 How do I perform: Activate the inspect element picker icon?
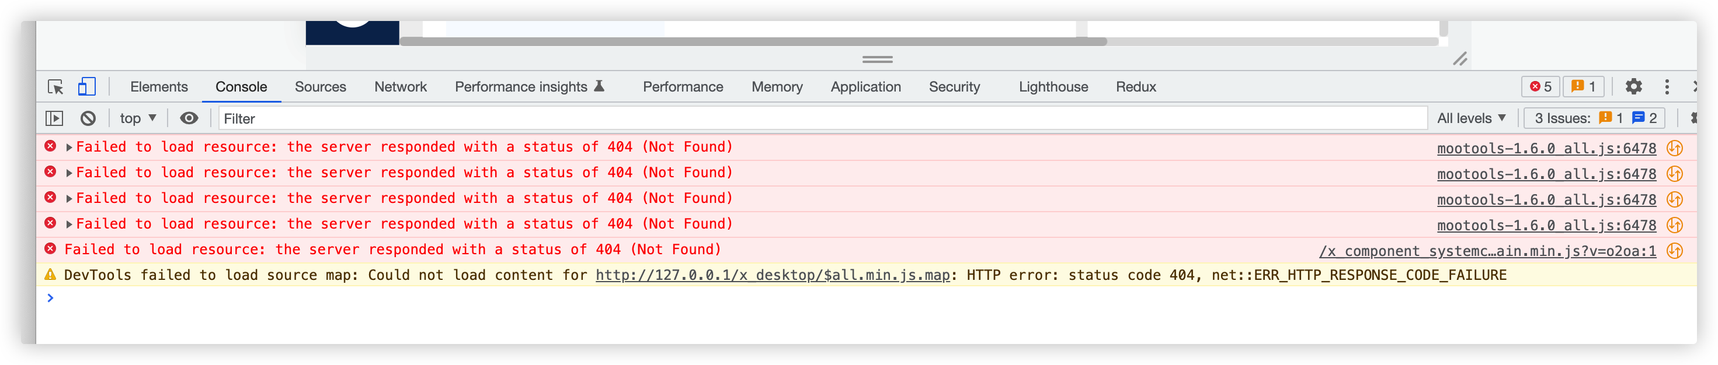coord(55,87)
